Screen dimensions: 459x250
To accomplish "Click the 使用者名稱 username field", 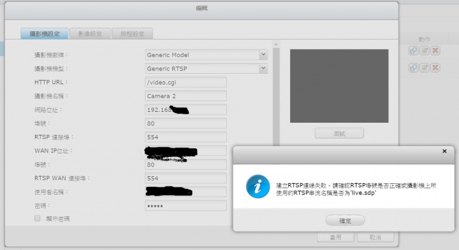I will [186, 192].
